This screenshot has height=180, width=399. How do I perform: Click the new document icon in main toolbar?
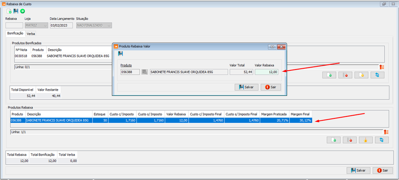pyautogui.click(x=9, y=11)
